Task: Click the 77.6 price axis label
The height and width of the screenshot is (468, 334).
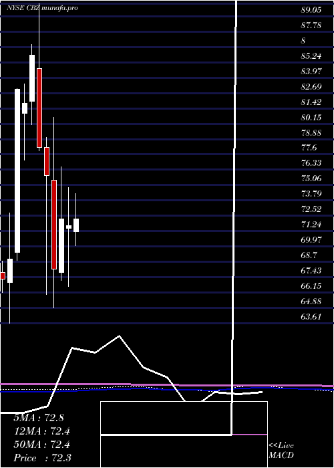Action: click(309, 148)
